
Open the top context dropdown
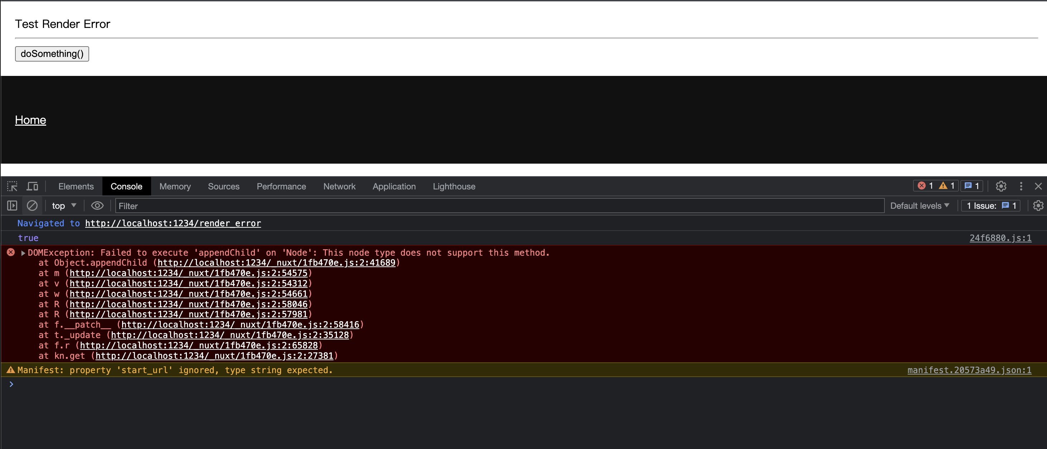(64, 206)
